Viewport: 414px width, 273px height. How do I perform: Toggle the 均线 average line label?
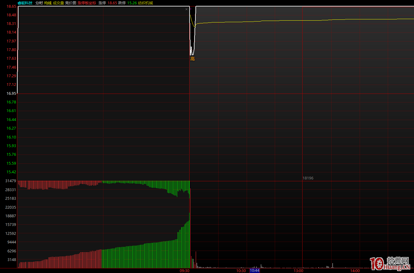pos(48,3)
